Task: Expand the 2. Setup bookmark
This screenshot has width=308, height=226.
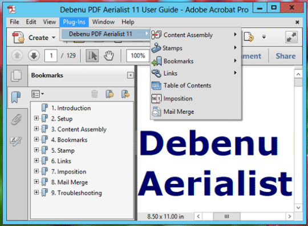Action: click(37, 118)
